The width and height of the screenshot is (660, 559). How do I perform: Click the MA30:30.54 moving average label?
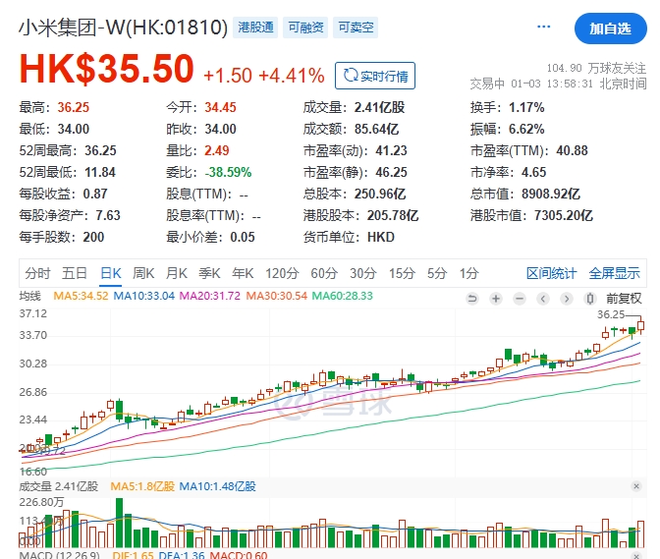click(x=277, y=296)
